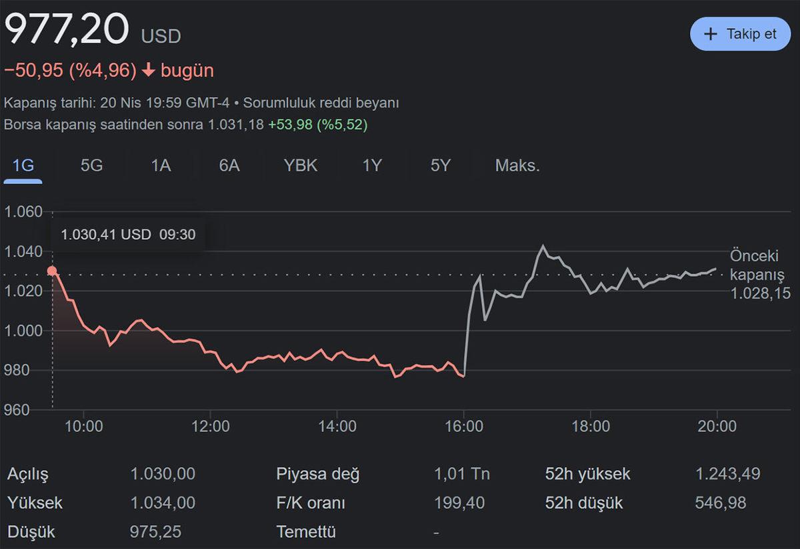Show the Maks. maximum range chart
Viewport: 800px width, 549px height.
tap(517, 165)
